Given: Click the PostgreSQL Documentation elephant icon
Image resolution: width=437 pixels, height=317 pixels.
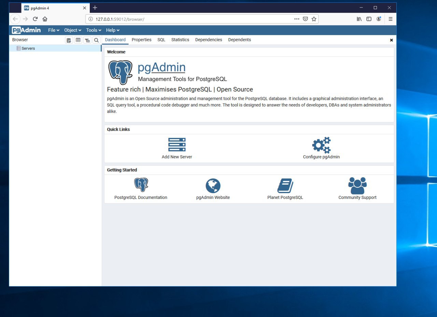Looking at the screenshot, I should (141, 185).
